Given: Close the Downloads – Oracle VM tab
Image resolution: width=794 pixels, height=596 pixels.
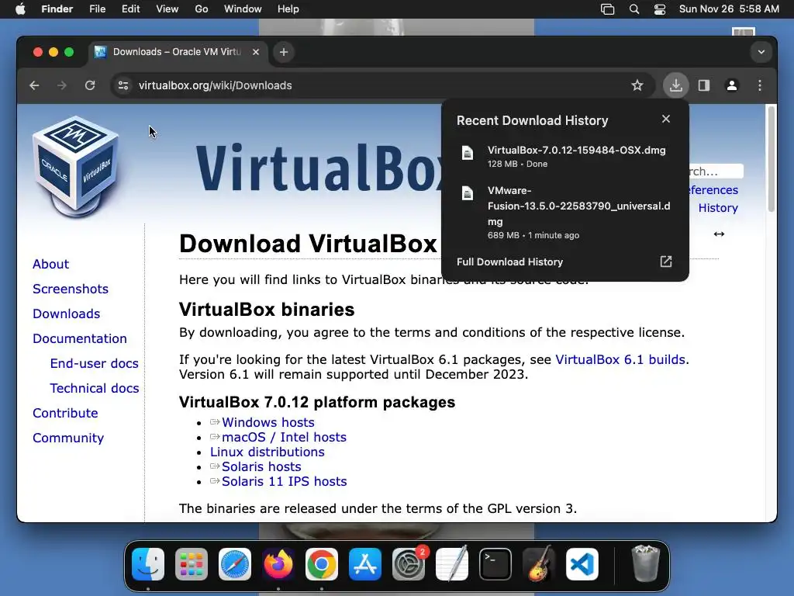Looking at the screenshot, I should pyautogui.click(x=256, y=52).
